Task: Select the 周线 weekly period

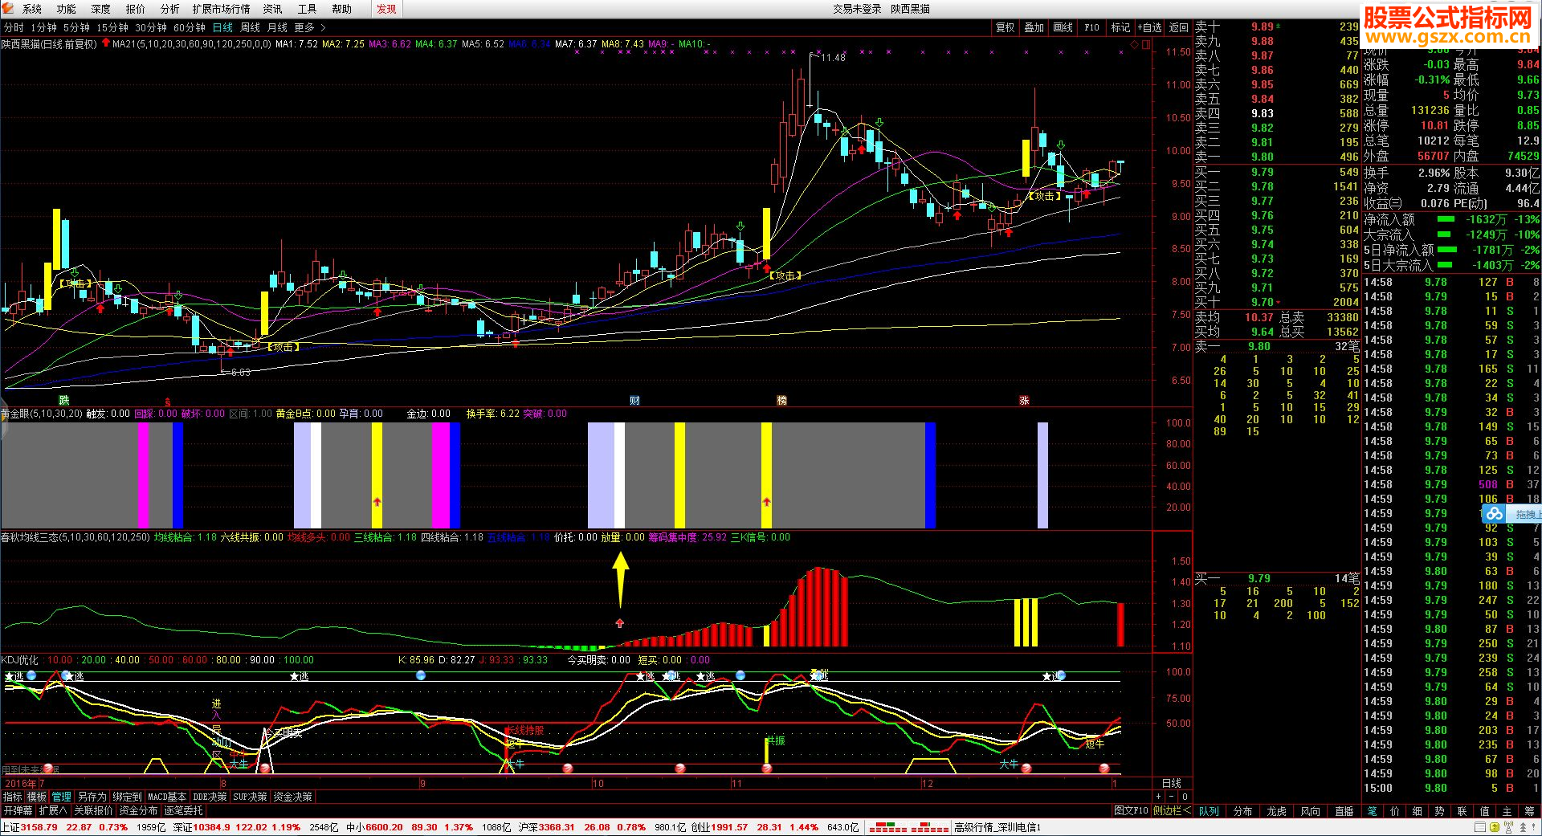Action: 250,27
